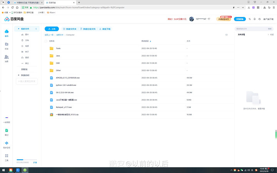Click the return to previous level link
277x173 pixels.
[49, 35]
